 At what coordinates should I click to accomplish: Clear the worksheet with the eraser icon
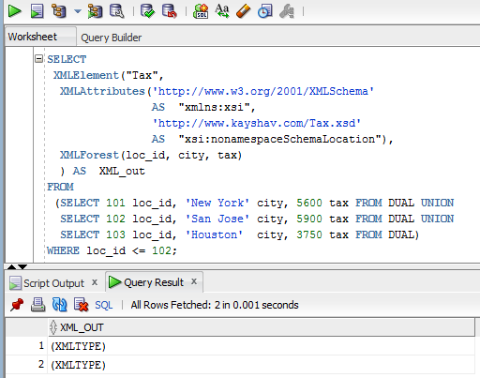click(x=244, y=11)
